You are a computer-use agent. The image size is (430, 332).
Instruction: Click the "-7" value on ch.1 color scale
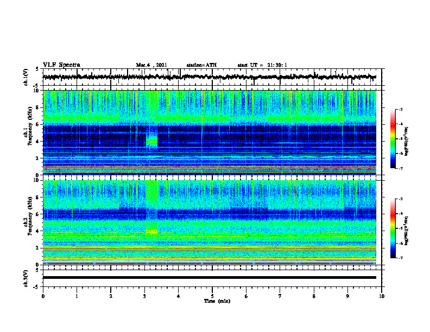(400, 168)
